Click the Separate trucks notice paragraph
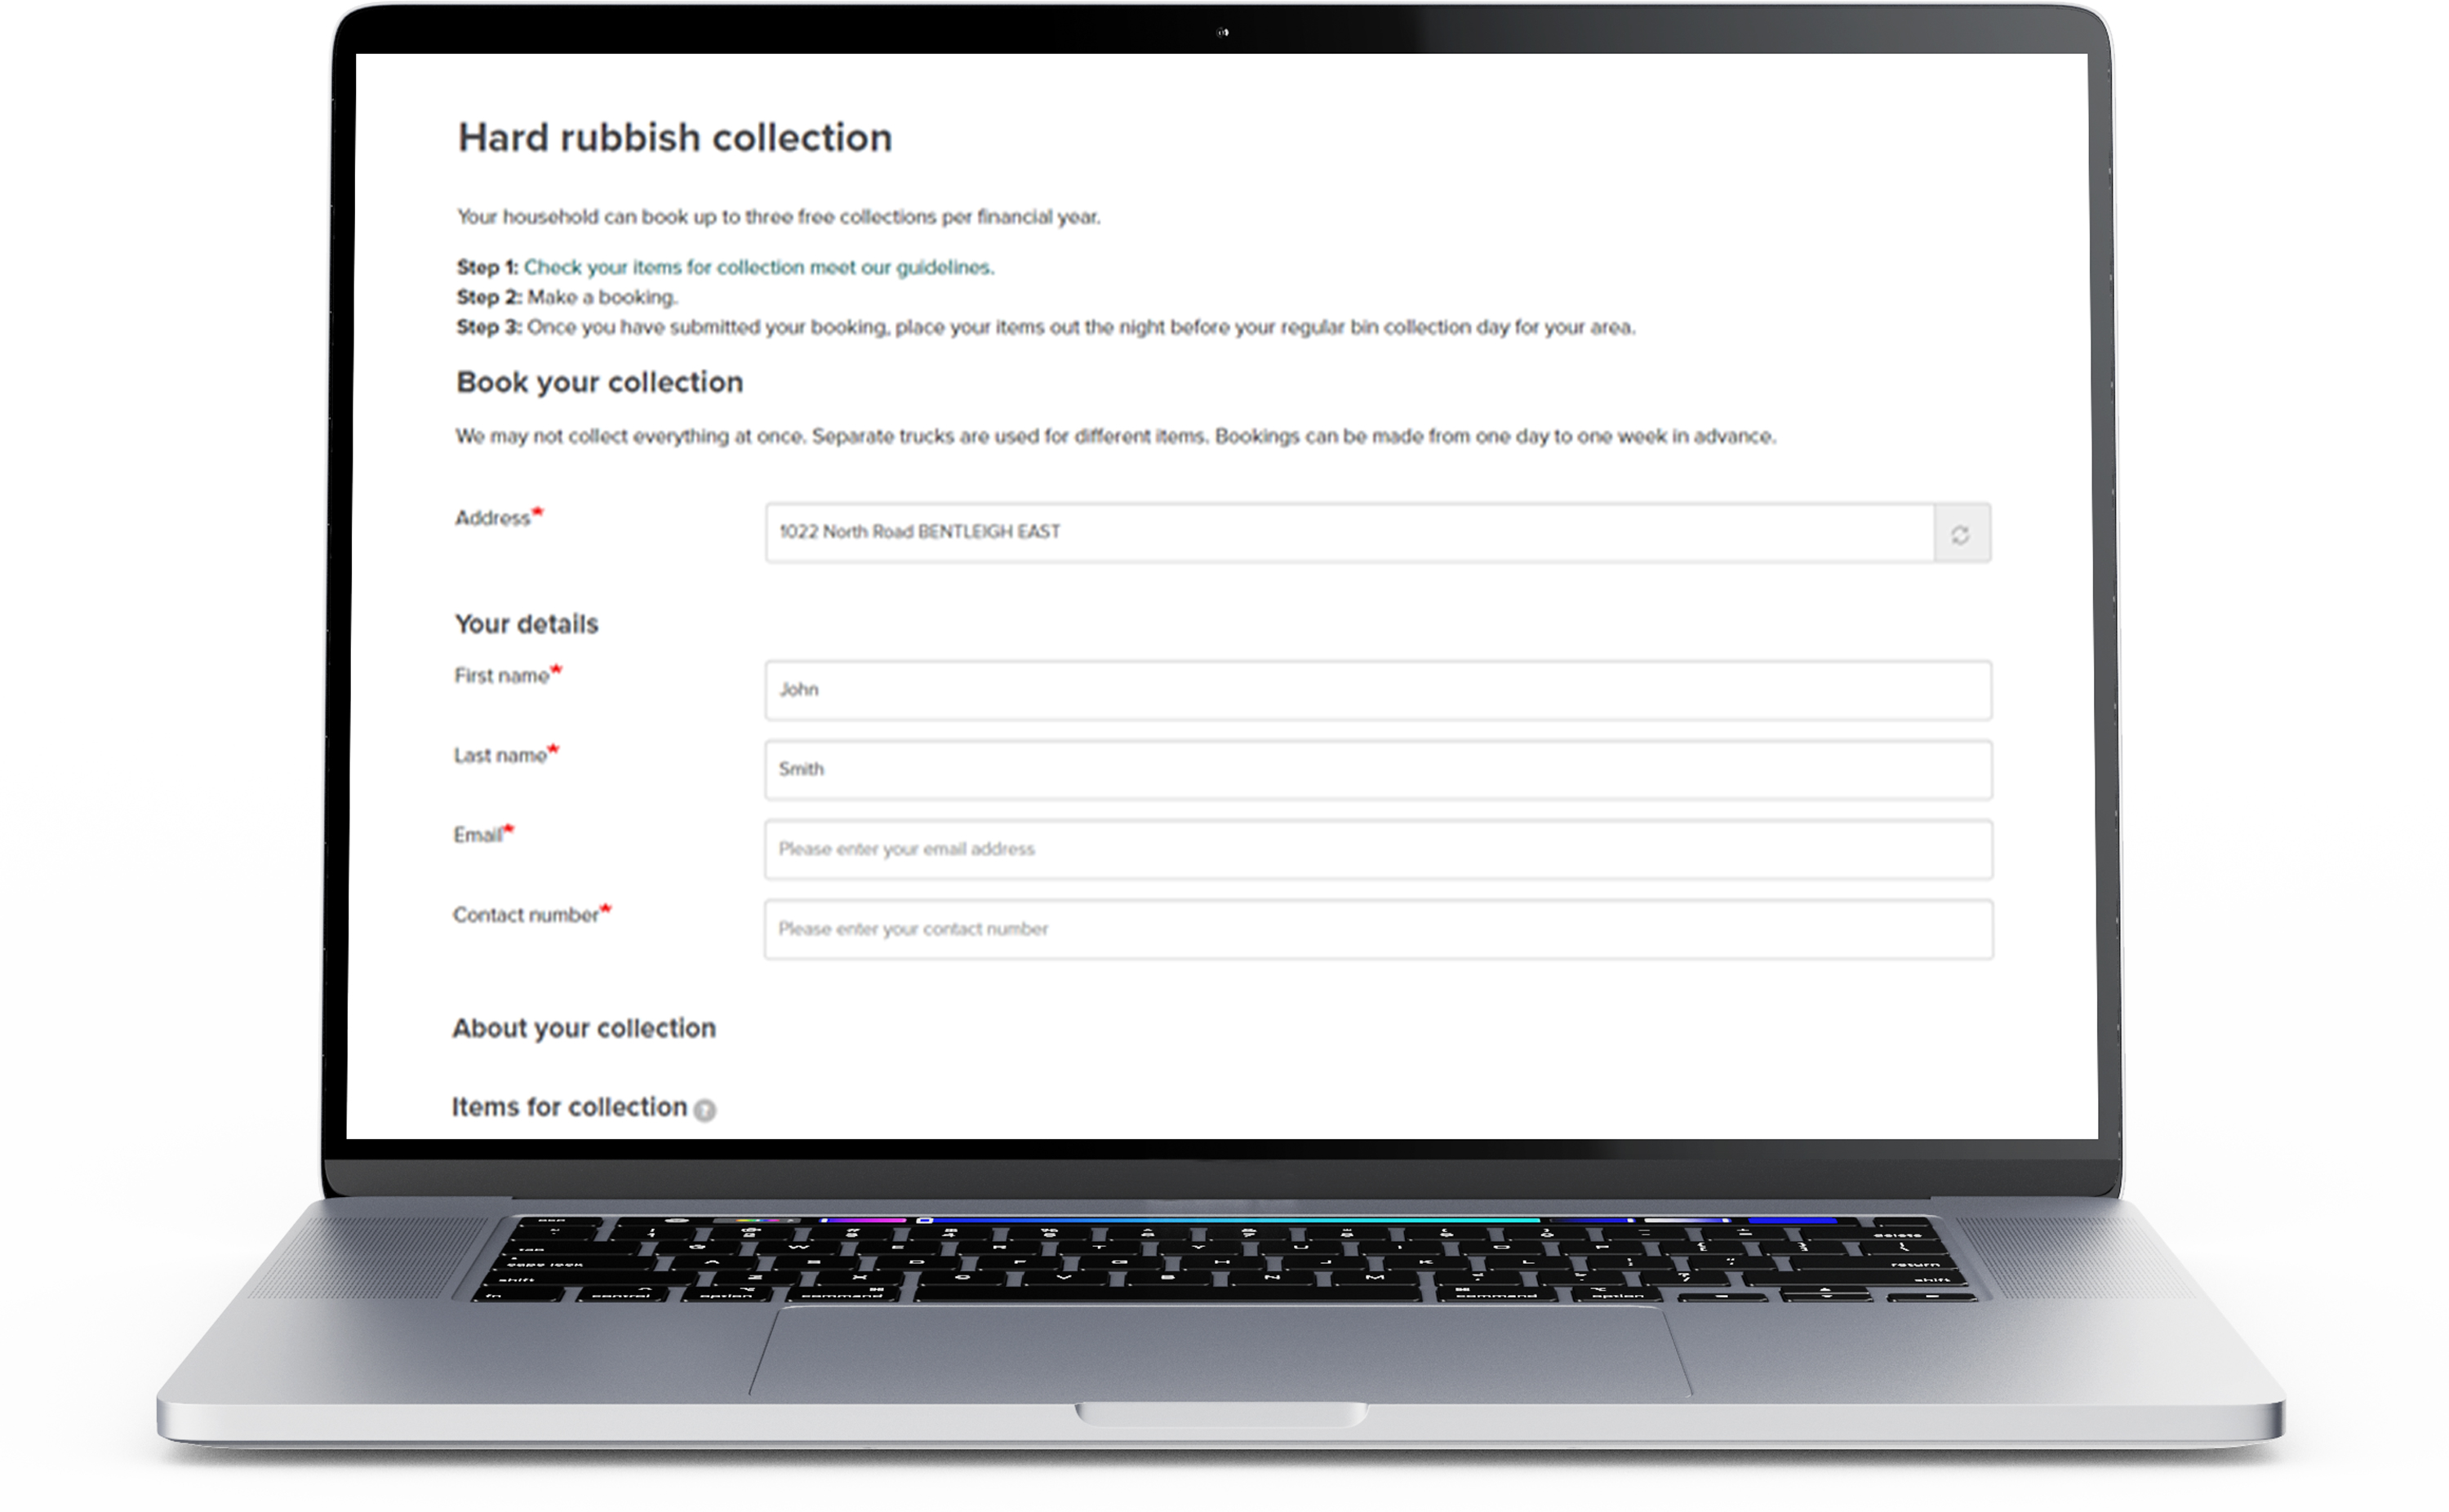 [x=1115, y=437]
